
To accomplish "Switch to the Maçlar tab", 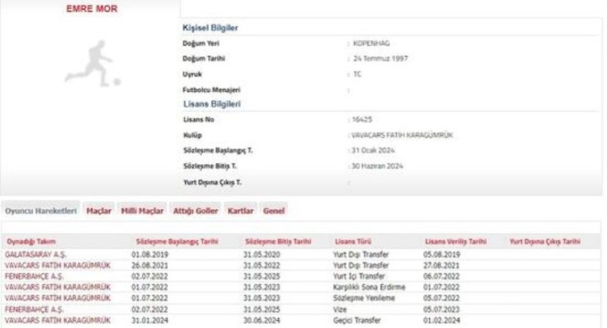I will pyautogui.click(x=99, y=211).
